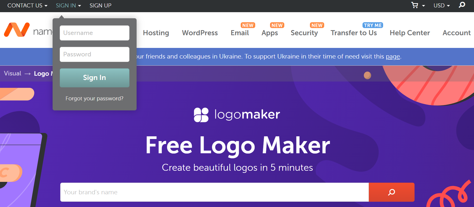
Task: Click the NEW badge above Security
Action: pos(317,25)
